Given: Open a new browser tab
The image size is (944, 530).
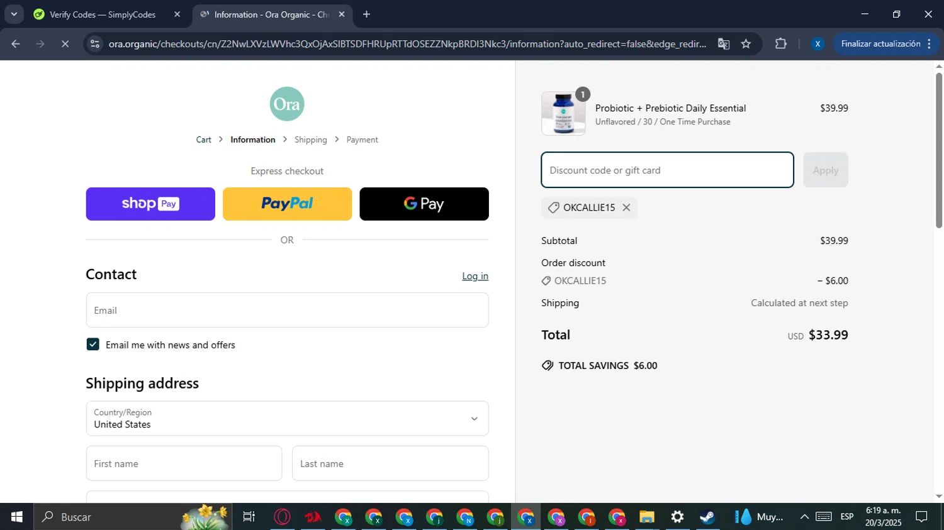Looking at the screenshot, I should [x=366, y=14].
